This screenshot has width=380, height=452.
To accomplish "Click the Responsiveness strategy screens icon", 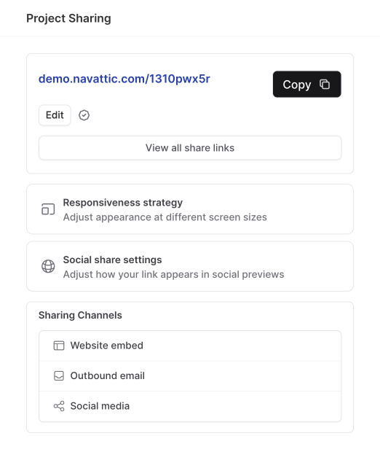I will click(x=48, y=209).
